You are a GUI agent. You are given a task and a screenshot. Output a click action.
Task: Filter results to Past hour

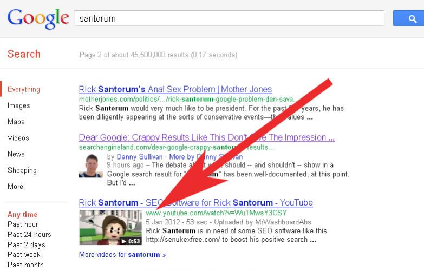tap(23, 224)
